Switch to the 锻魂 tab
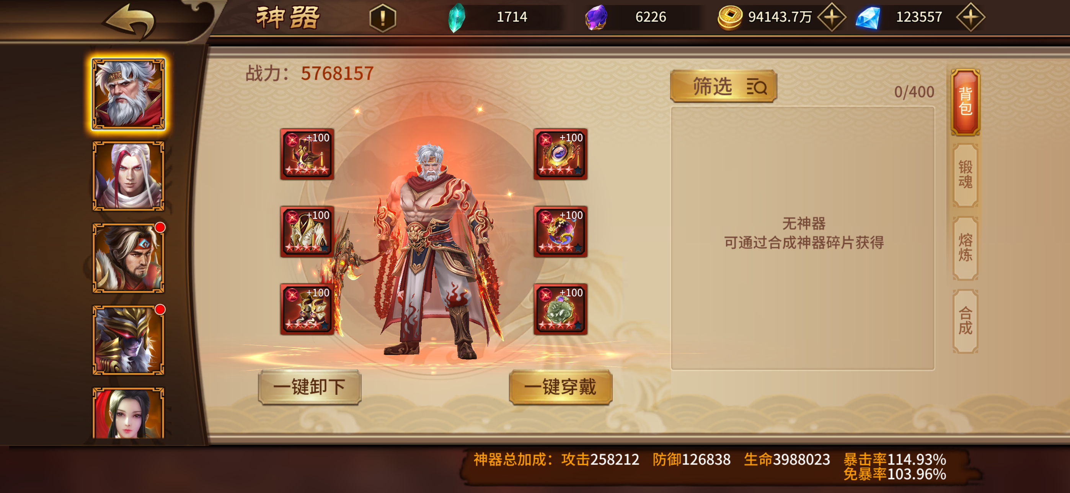 coord(965,175)
